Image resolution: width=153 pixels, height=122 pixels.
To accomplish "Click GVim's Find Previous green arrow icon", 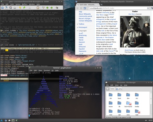I will coord(51,8).
